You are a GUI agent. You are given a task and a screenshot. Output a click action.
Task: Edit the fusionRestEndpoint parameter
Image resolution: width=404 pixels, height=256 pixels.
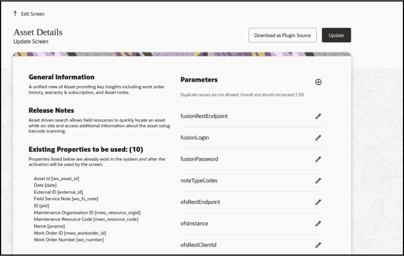(x=318, y=116)
